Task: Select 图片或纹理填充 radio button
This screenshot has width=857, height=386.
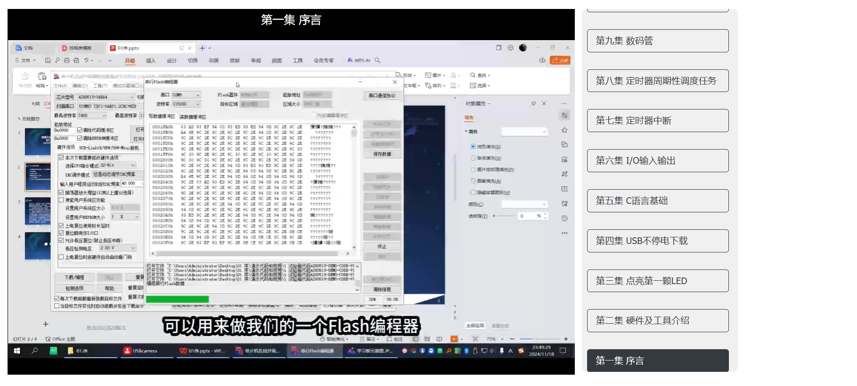Action: 473,169
